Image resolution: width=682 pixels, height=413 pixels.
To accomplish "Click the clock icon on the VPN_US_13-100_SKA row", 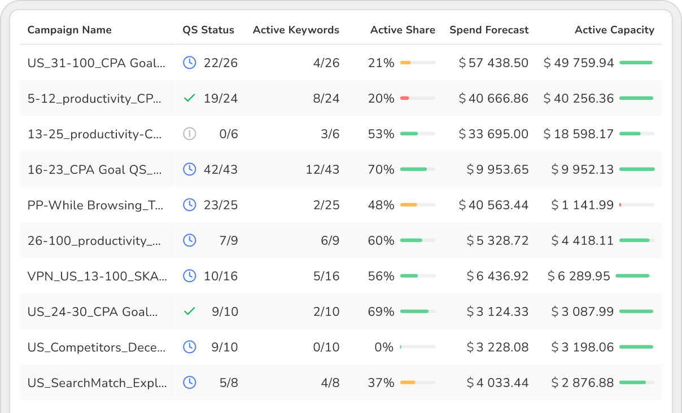I will pyautogui.click(x=190, y=276).
